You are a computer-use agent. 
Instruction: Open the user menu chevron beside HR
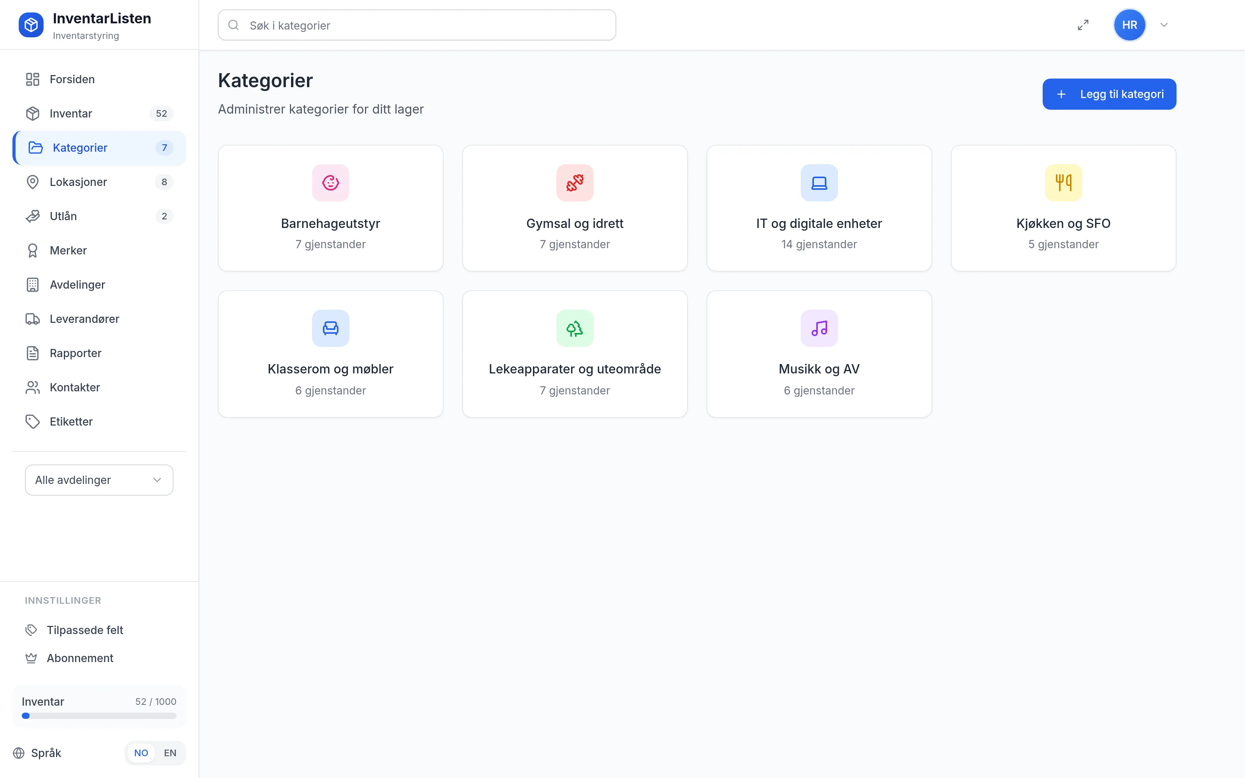click(1164, 25)
